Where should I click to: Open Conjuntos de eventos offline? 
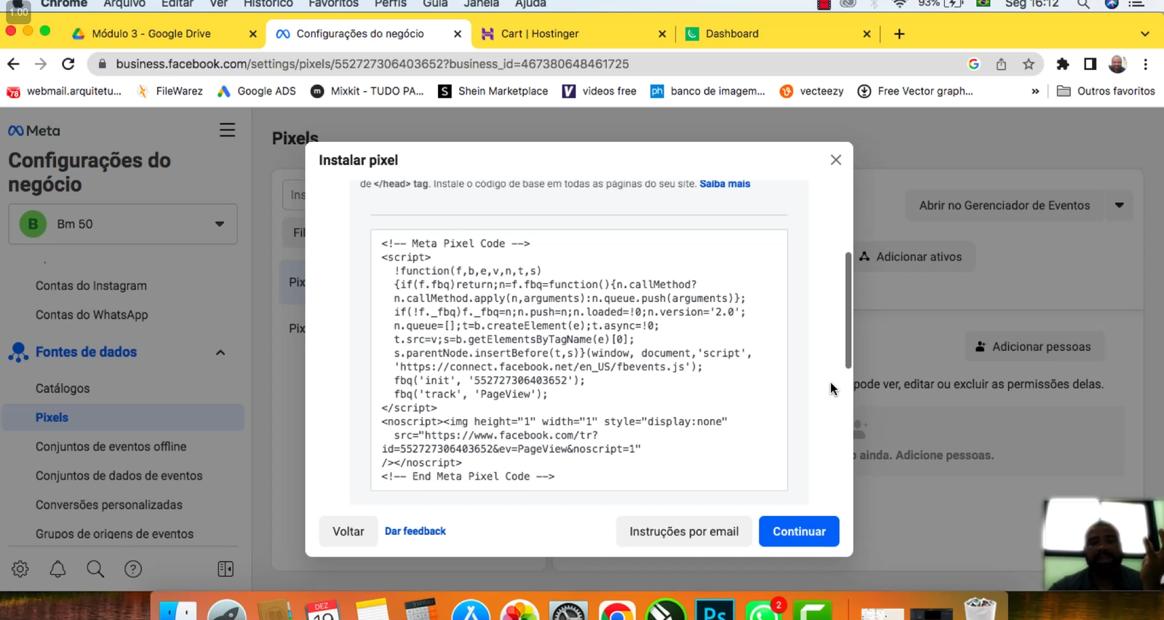pos(111,447)
